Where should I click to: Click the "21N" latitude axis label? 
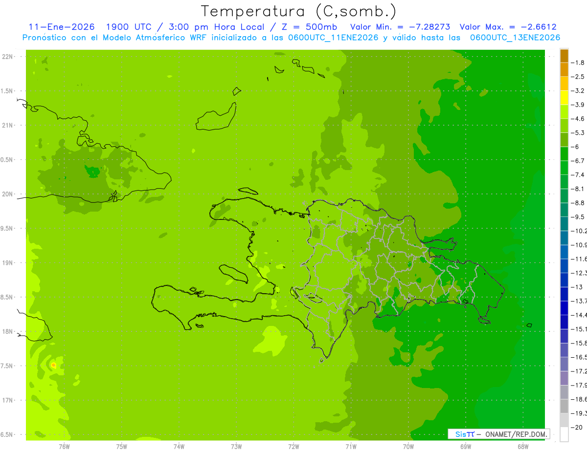tap(7, 125)
